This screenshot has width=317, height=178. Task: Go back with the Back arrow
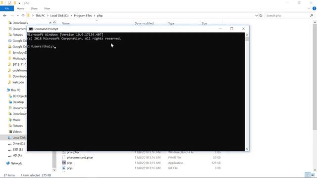[x=4, y=15]
